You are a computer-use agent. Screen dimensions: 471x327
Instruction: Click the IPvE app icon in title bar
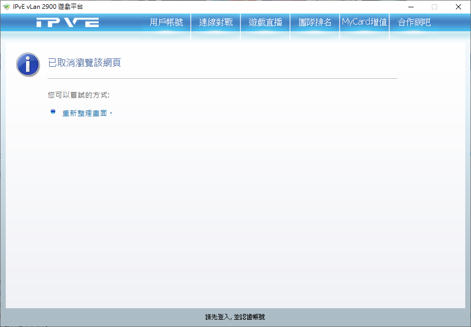pyautogui.click(x=6, y=7)
